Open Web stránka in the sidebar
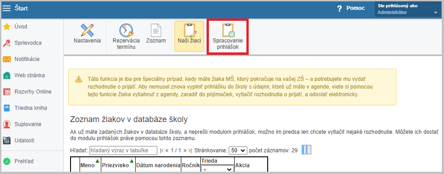This screenshot has width=444, height=174. [x=30, y=75]
